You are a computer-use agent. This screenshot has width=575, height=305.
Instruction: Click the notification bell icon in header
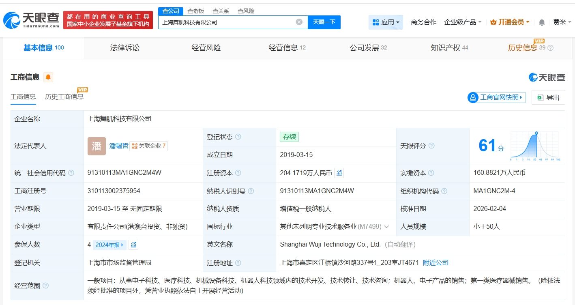pyautogui.click(x=542, y=22)
